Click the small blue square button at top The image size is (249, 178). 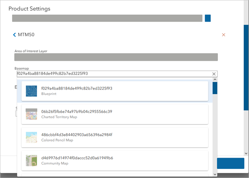208,18
